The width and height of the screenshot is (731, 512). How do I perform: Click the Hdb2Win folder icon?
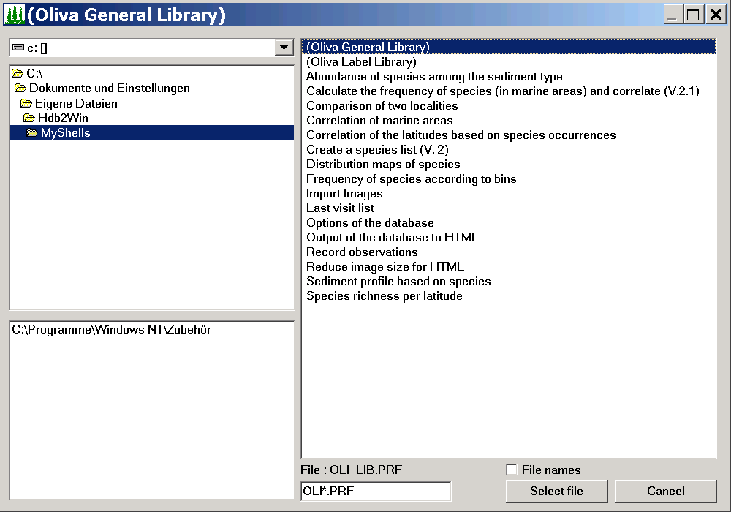pos(29,118)
